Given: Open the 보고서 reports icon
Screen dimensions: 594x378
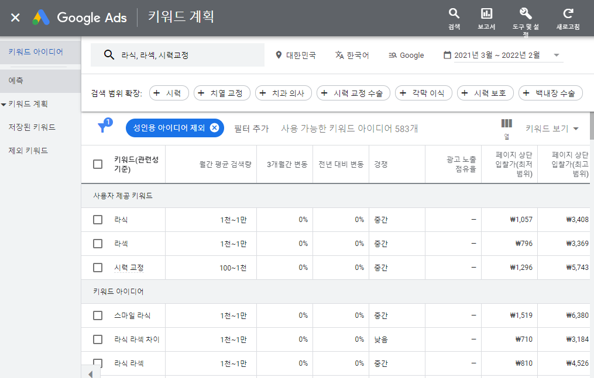Looking at the screenshot, I should tap(486, 18).
